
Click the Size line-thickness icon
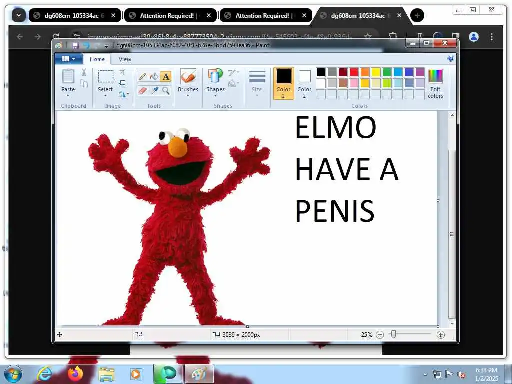257,77
